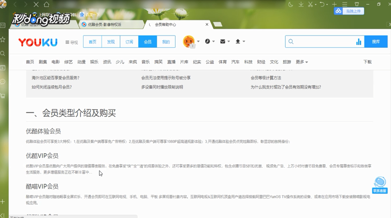The height and width of the screenshot is (218, 391).
Task: Open 为什么我支付成功了会员有效期没有增加 question
Action: pos(286,87)
